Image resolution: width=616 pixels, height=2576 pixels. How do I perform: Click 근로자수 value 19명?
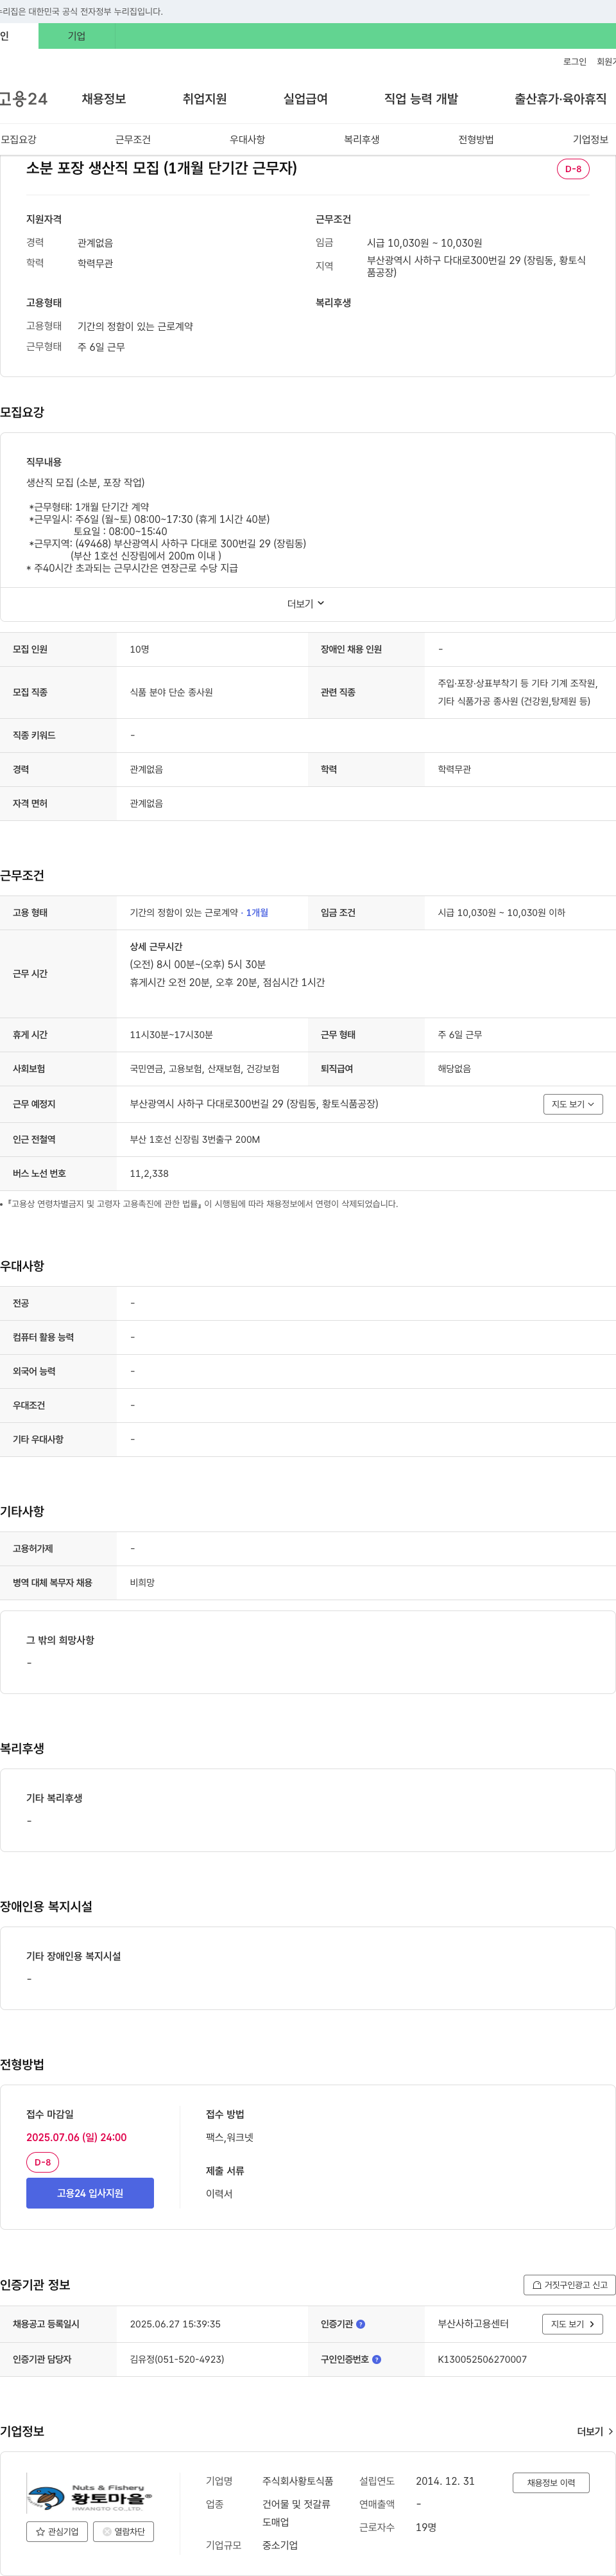(x=426, y=2527)
